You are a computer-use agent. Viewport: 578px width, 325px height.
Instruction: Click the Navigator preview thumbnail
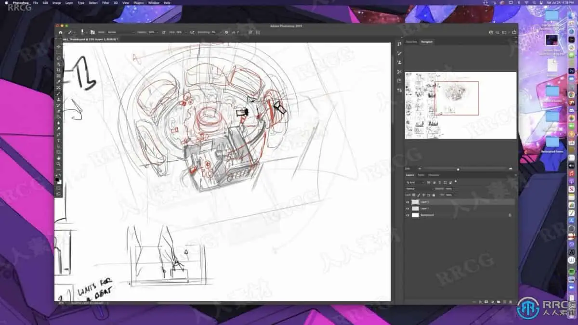(460, 105)
